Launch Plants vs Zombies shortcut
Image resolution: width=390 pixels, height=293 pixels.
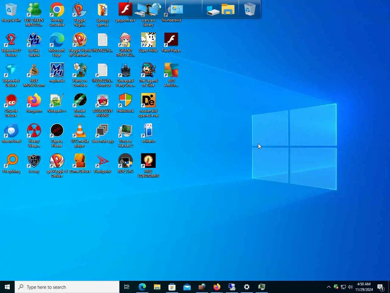pos(80,75)
